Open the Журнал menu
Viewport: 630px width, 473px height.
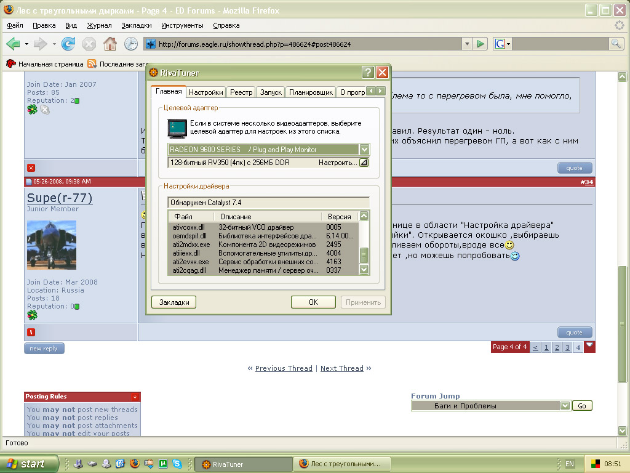(99, 25)
